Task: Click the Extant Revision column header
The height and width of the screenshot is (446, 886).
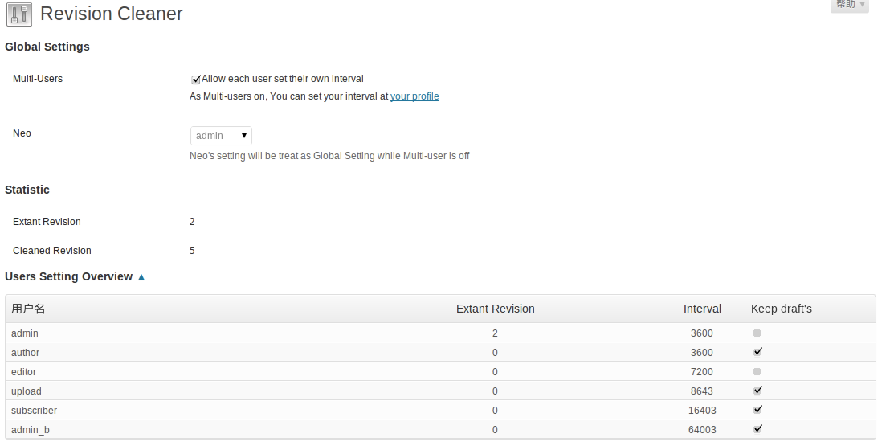Action: [495, 309]
